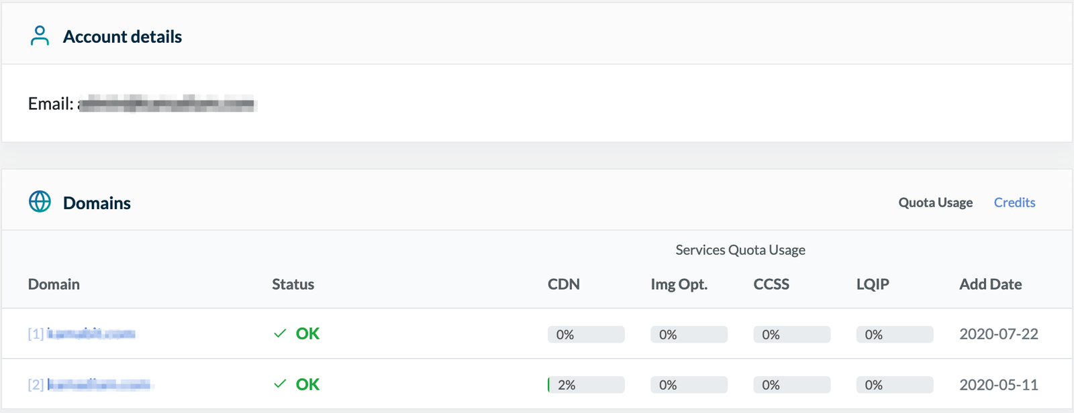Click the OK status text for domain [2]
The height and width of the screenshot is (413, 1074).
tap(307, 384)
